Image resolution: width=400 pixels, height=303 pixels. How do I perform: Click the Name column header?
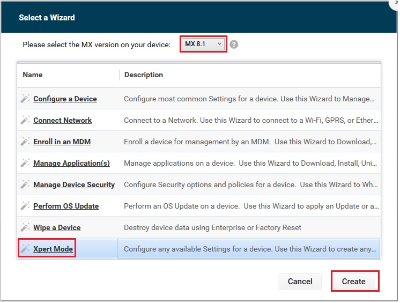[x=33, y=75]
